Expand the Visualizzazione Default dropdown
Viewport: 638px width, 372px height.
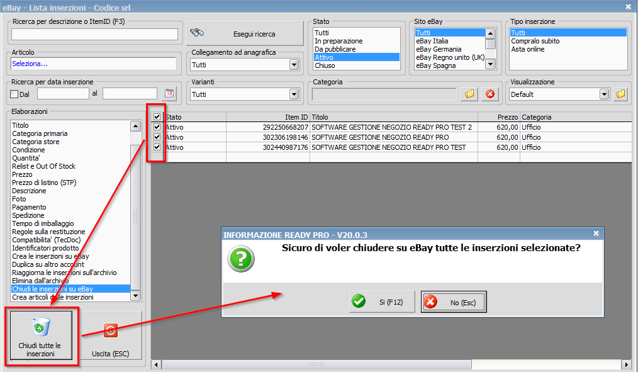pos(604,94)
